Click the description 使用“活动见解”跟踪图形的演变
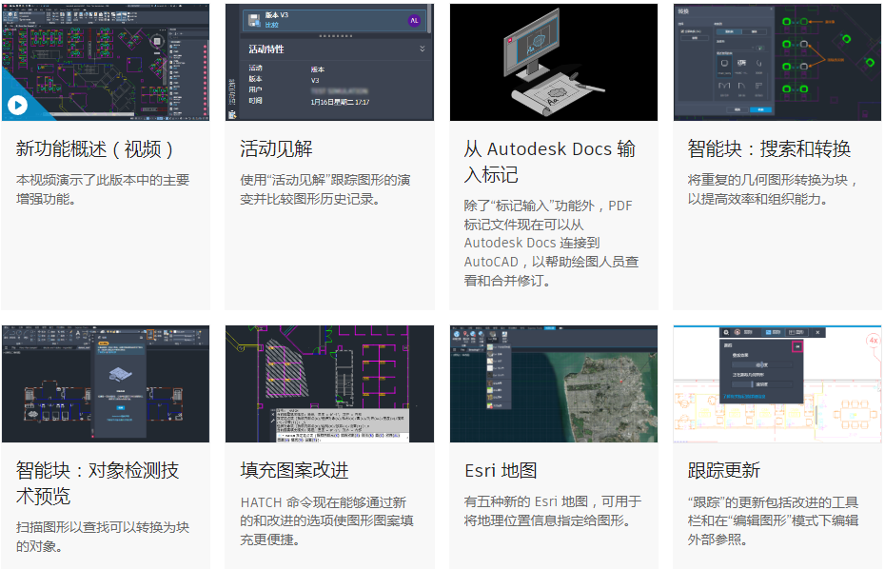The image size is (885, 569). [x=325, y=189]
